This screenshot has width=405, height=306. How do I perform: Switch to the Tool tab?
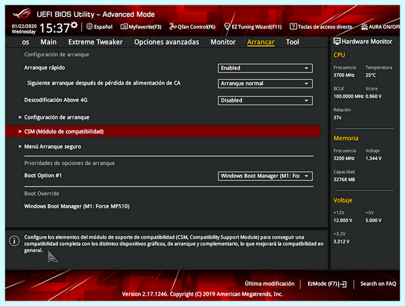pos(292,42)
